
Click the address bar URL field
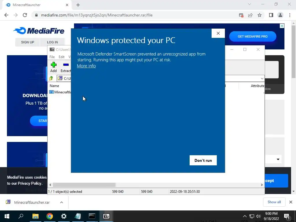coord(97,15)
